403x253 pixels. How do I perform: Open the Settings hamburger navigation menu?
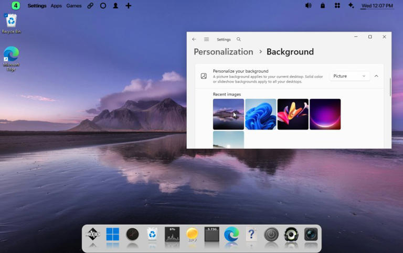click(x=206, y=39)
